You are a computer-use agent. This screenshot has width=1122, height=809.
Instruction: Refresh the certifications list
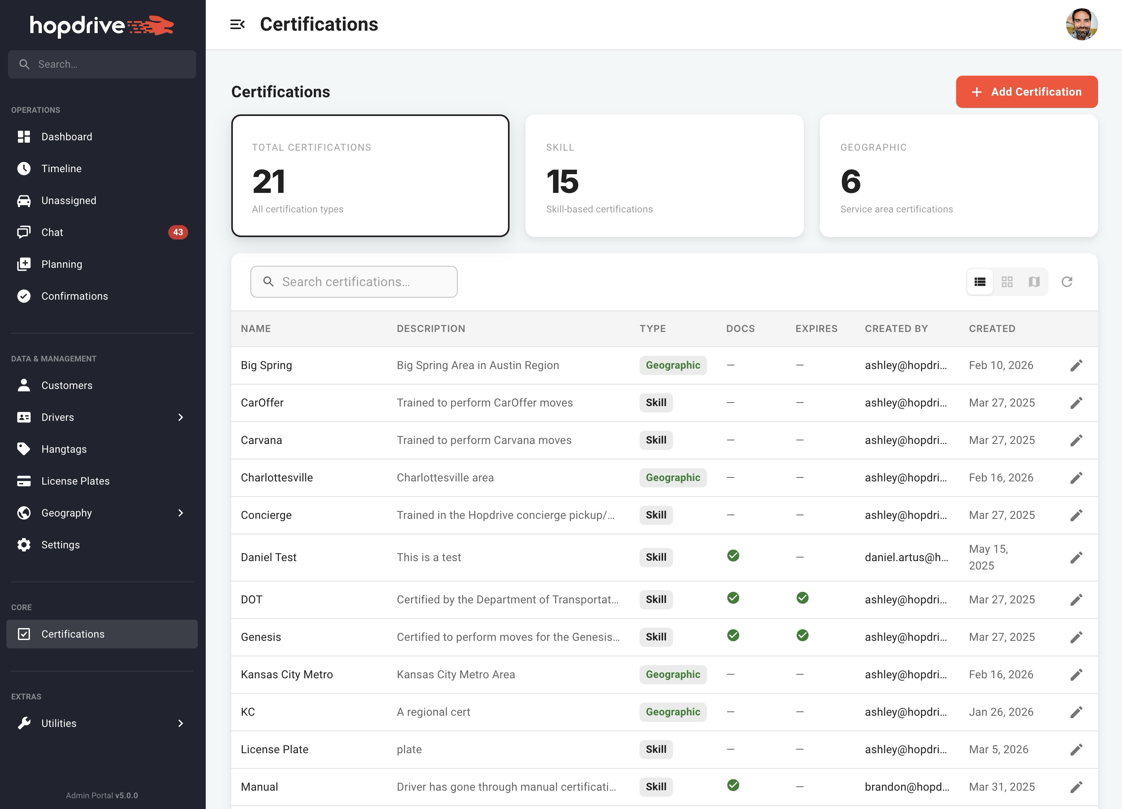[1067, 281]
